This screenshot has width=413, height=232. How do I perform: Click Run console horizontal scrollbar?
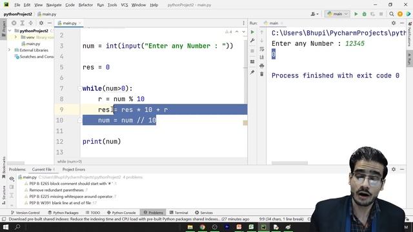tap(290, 163)
